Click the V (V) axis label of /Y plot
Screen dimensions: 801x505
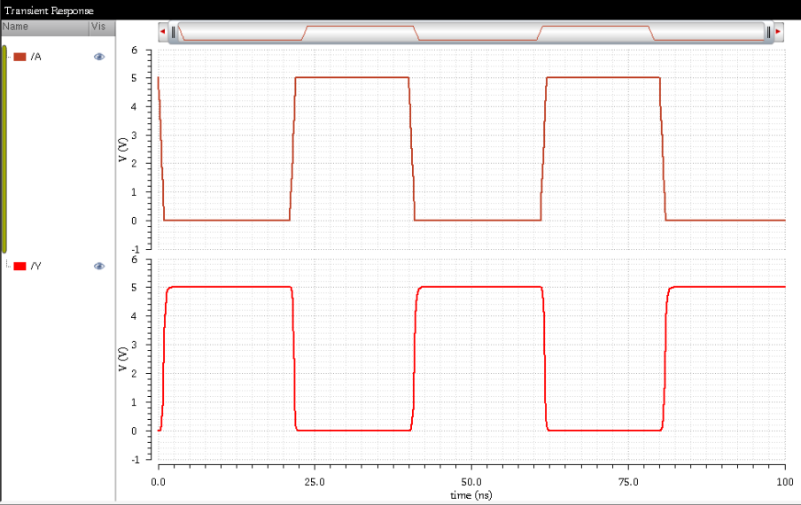click(x=122, y=360)
